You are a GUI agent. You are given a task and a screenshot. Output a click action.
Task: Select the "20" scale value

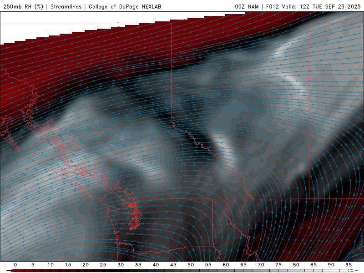click(86, 265)
